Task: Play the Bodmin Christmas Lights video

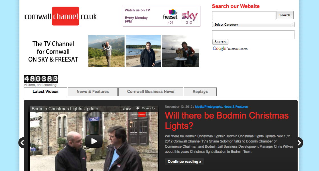Action: pyautogui.click(x=94, y=141)
